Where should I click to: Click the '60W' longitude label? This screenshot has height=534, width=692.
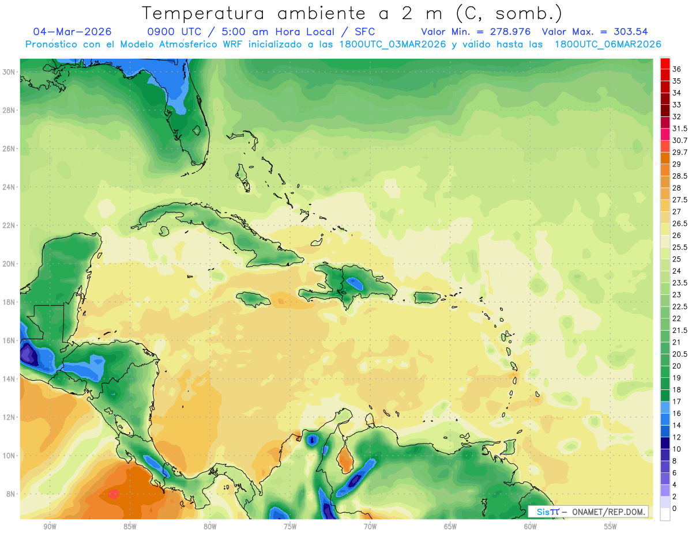point(531,527)
